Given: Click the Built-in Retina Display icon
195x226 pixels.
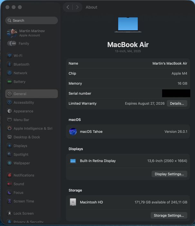Looking at the screenshot, I should 73,161.
